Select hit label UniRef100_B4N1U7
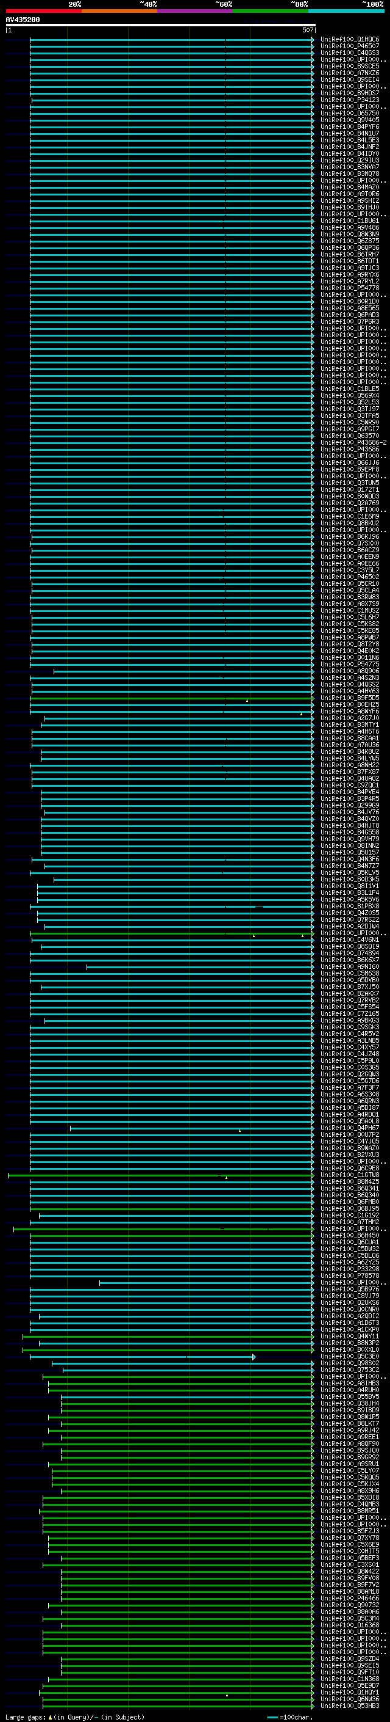The height and width of the screenshot is (1722, 390). [x=349, y=134]
